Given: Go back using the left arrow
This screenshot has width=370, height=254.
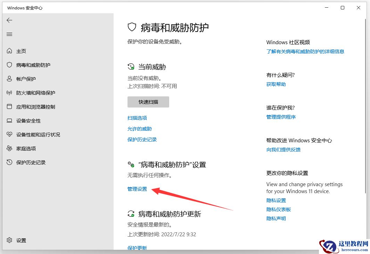Looking at the screenshot, I should [x=9, y=20].
